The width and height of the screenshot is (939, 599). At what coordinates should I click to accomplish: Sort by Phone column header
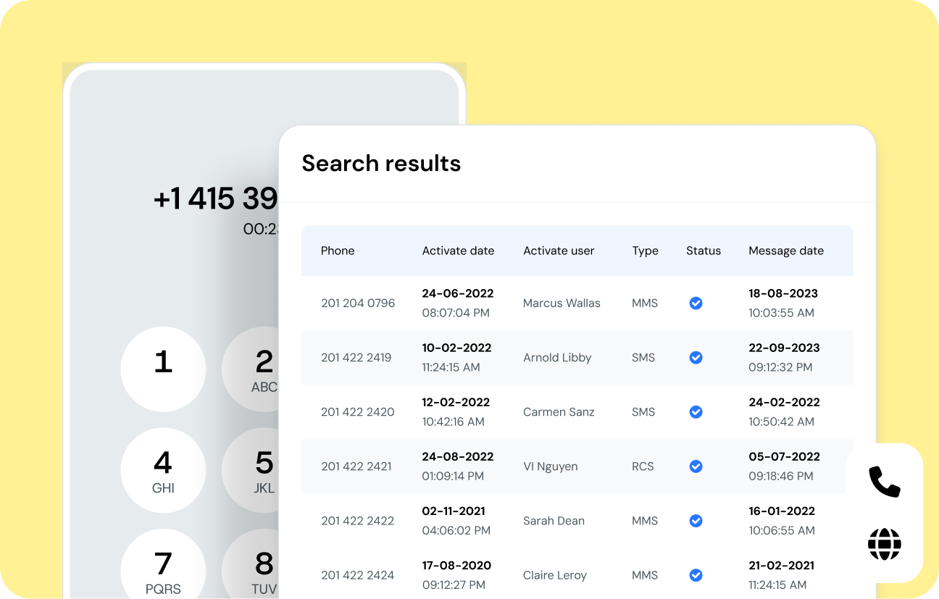coord(338,251)
